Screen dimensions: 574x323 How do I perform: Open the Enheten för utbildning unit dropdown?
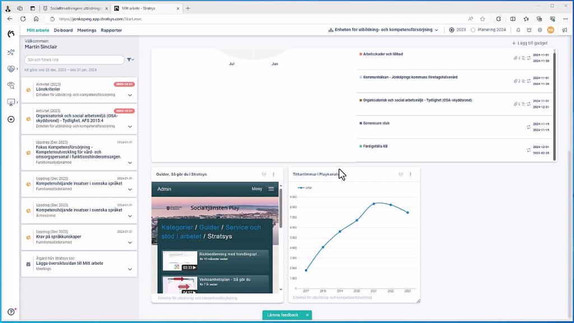[383, 30]
